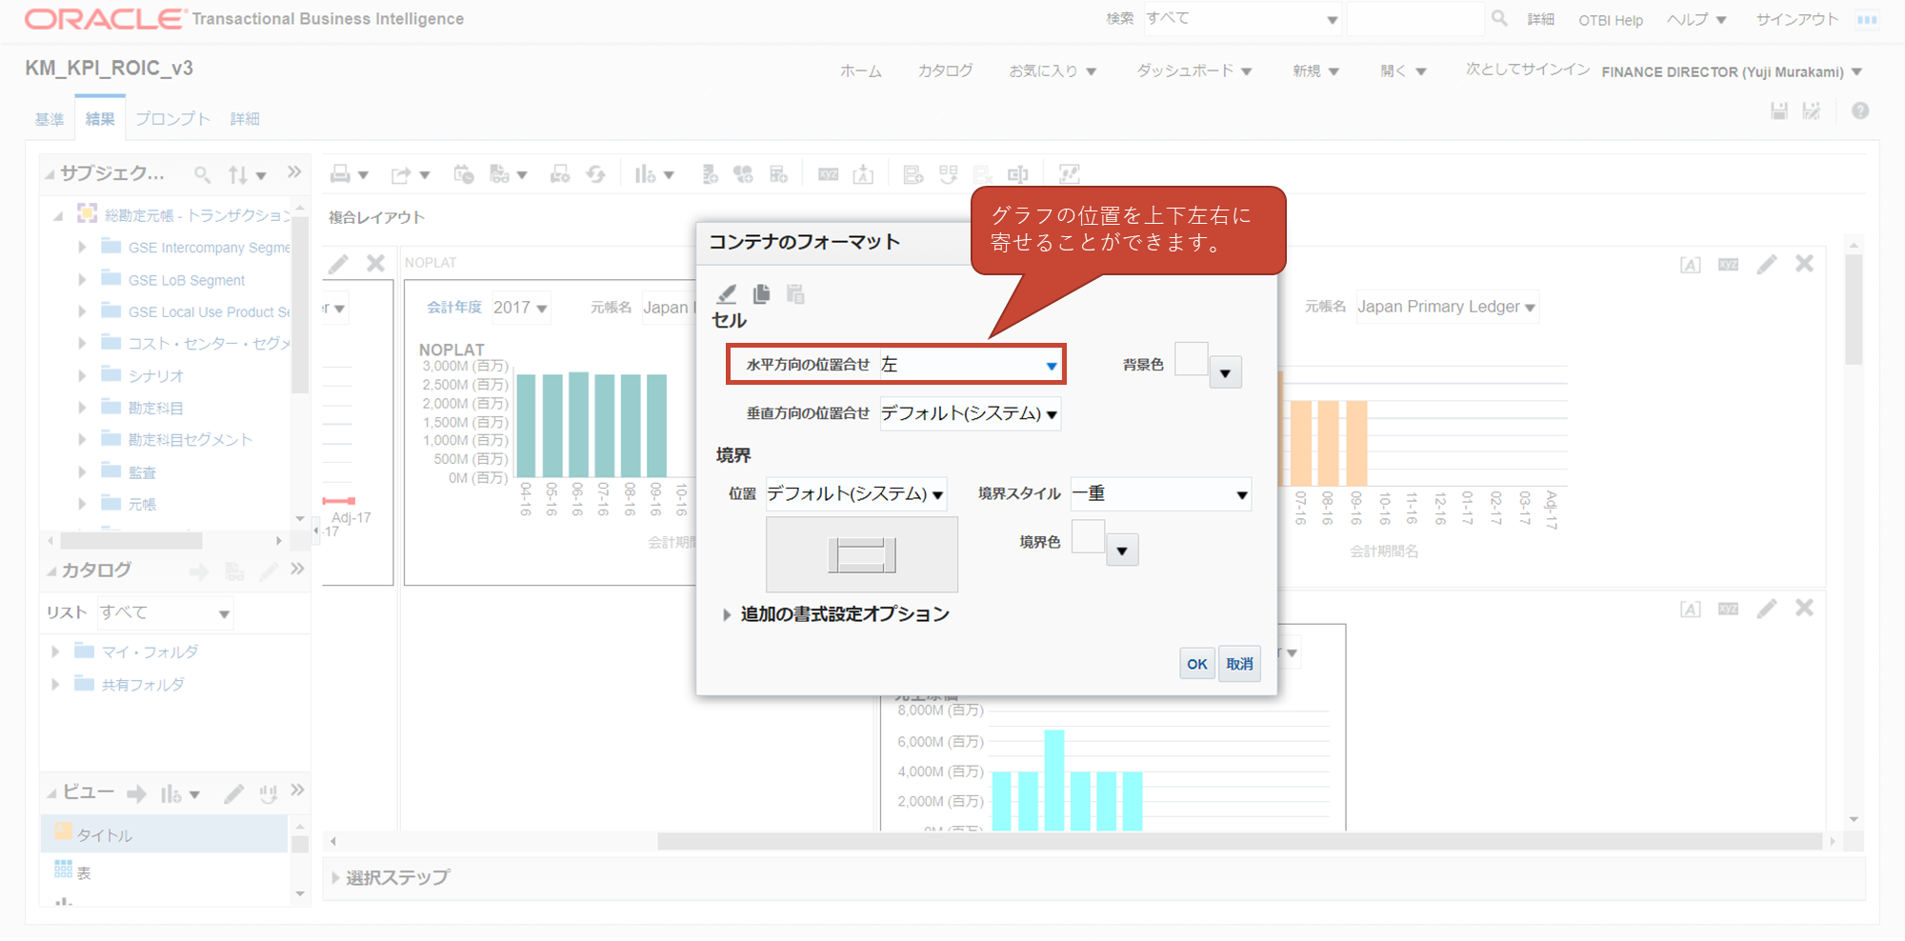Click edit pencil icon of top-right view

(1767, 264)
